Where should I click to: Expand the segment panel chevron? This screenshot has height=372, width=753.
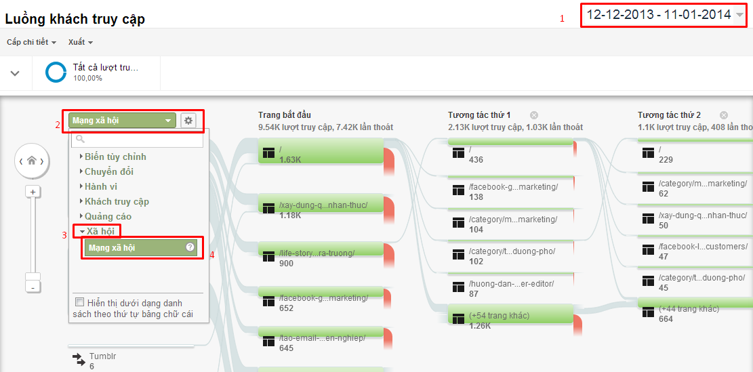(15, 73)
